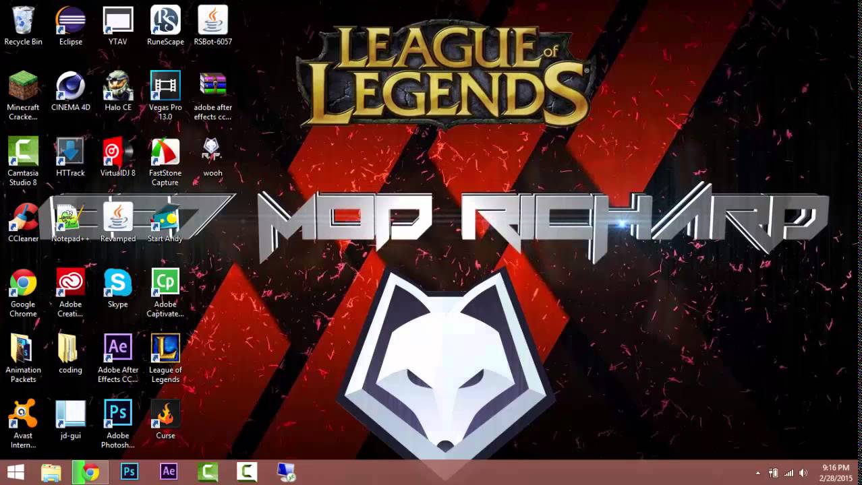Click the Windows Start button

(x=16, y=472)
